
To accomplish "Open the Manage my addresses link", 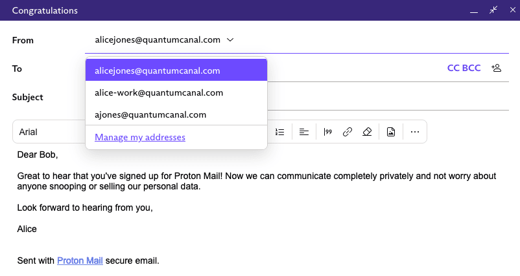I will coord(140,137).
